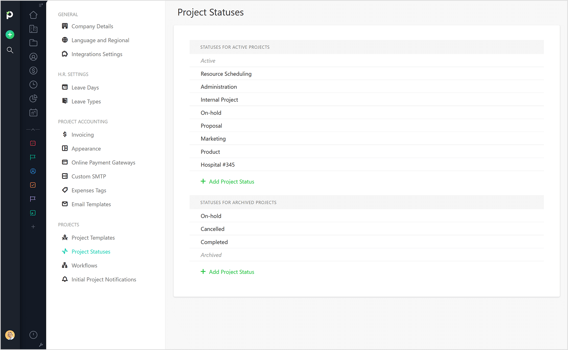Select the time tracking clock icon
Image resolution: width=568 pixels, height=350 pixels.
[33, 85]
